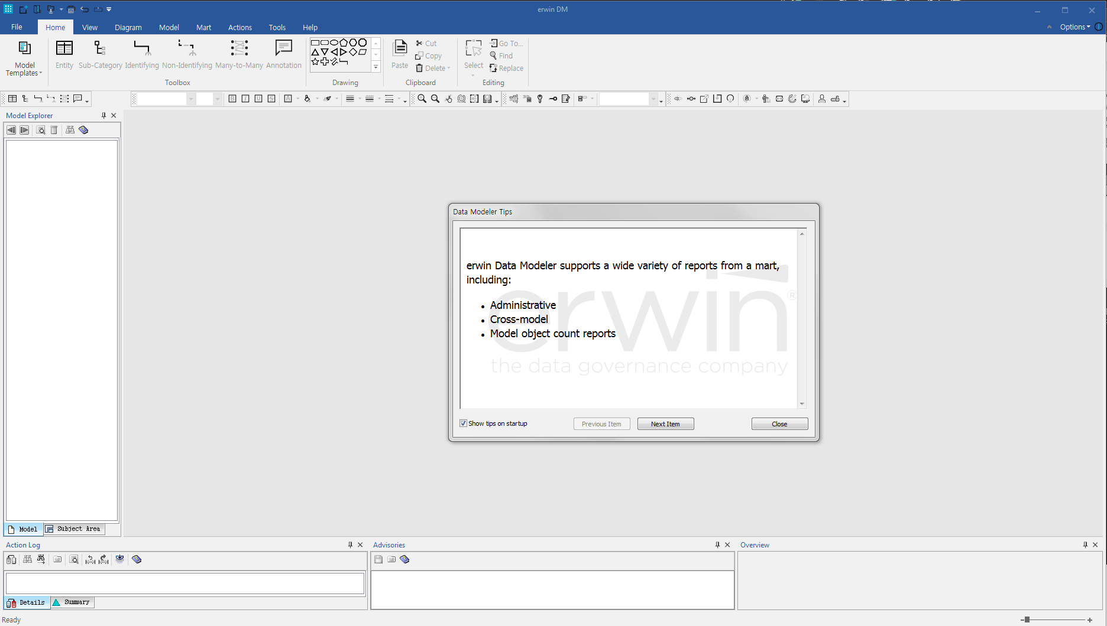Viewport: 1107px width, 626px height.
Task: Click the Replace command in Editing
Action: 506,68
